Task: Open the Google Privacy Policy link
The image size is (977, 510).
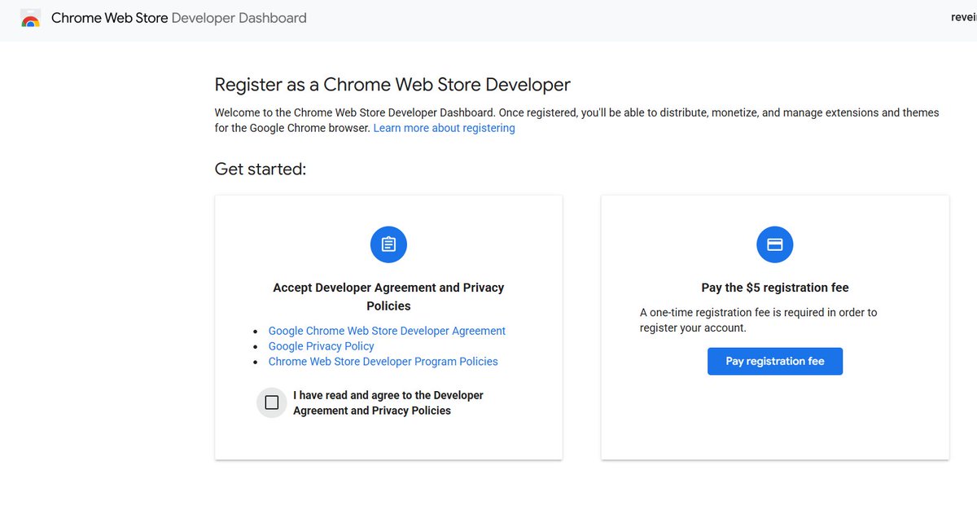Action: [x=322, y=346]
